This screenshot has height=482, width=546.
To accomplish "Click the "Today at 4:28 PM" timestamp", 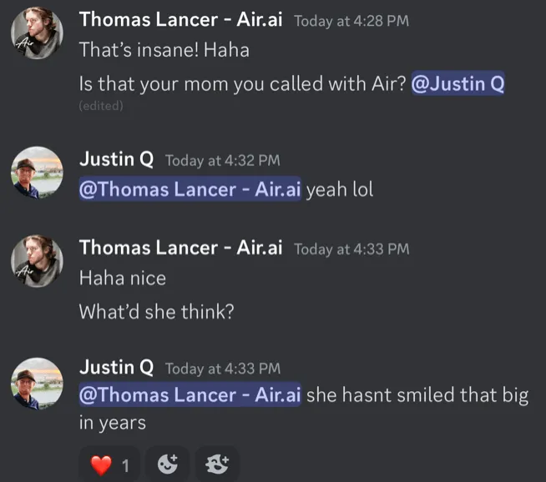I will click(x=351, y=21).
